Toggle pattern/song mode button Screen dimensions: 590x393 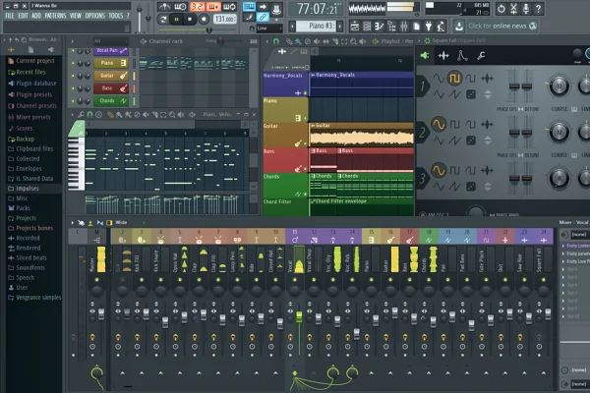pos(163,19)
